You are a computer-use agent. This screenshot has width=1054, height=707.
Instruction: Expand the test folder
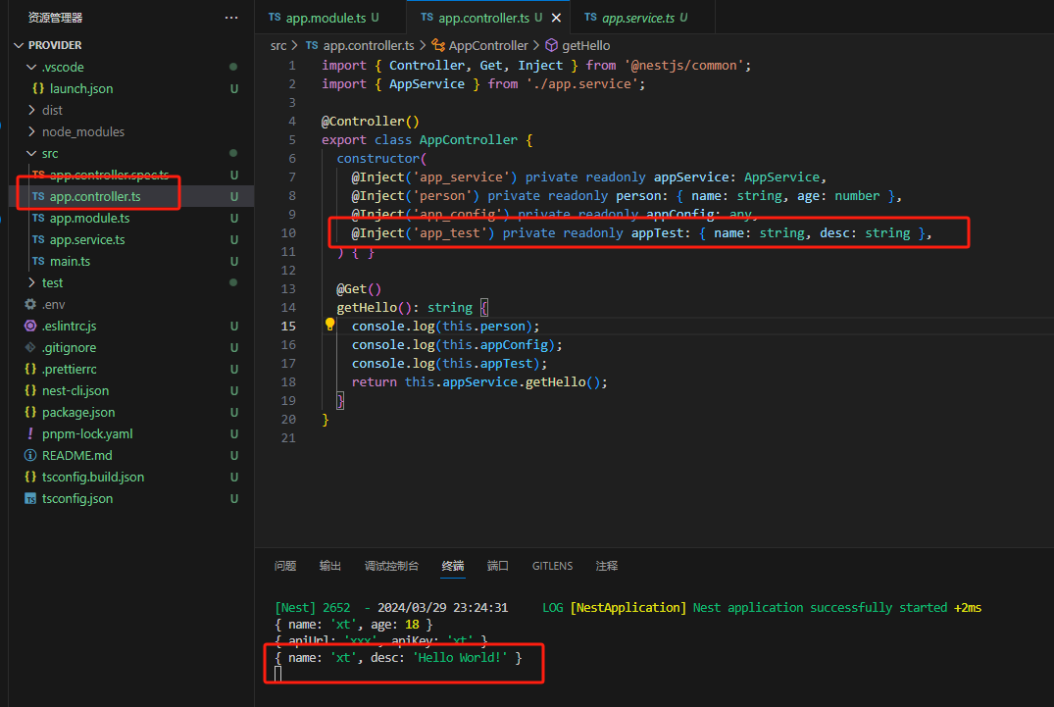[x=31, y=283]
